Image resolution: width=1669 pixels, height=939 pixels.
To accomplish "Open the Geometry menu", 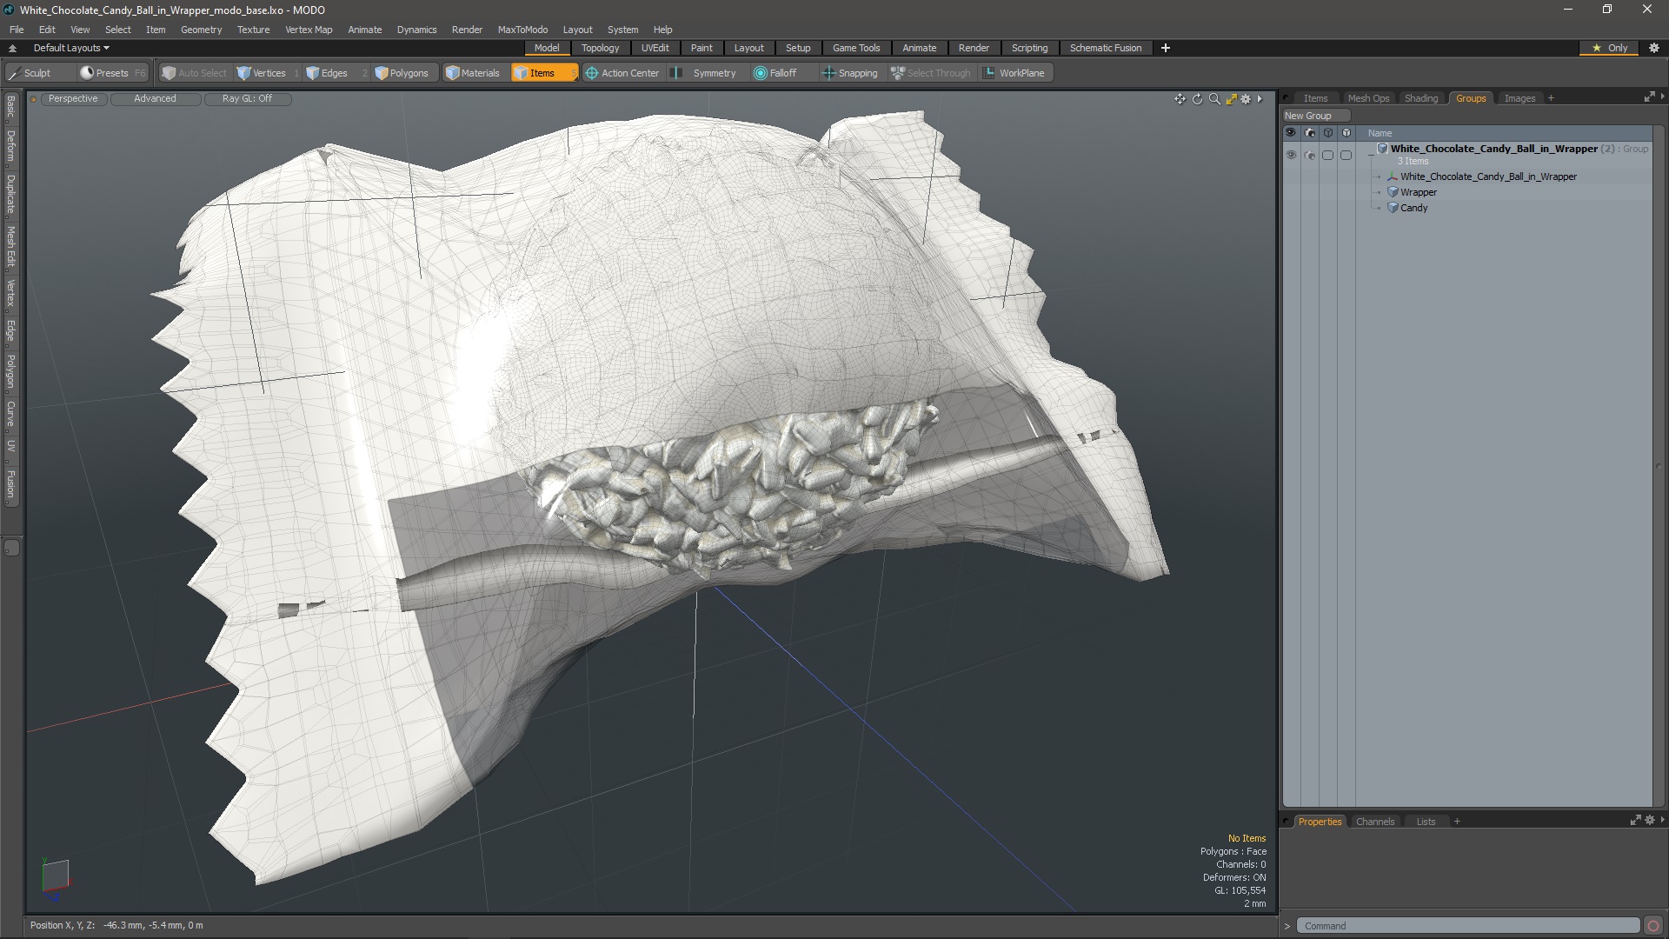I will click(201, 29).
